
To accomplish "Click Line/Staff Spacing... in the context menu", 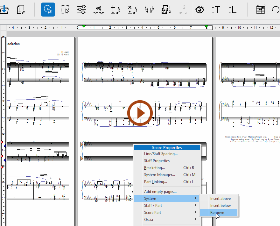I will tap(161, 154).
